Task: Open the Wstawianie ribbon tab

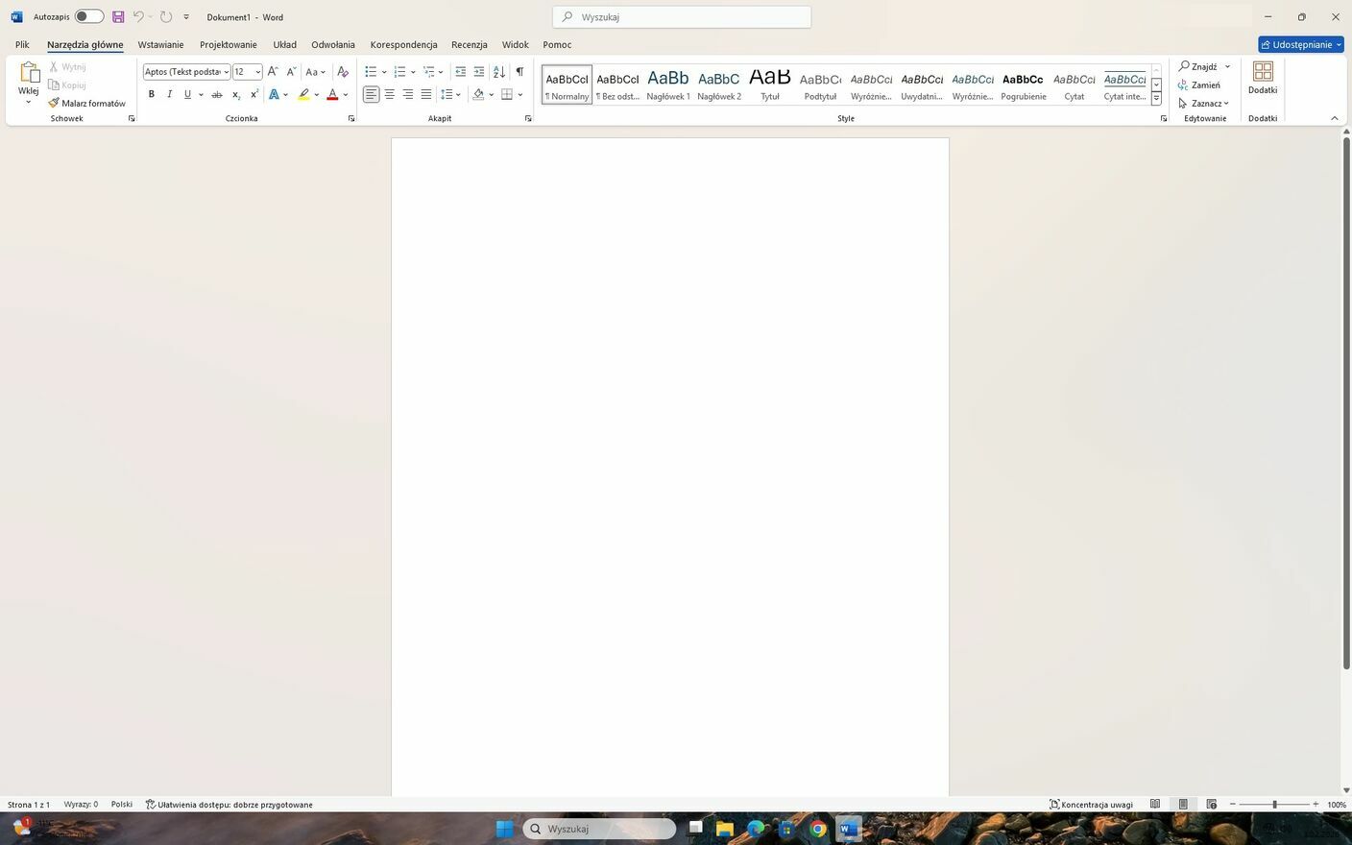Action: 160,44
